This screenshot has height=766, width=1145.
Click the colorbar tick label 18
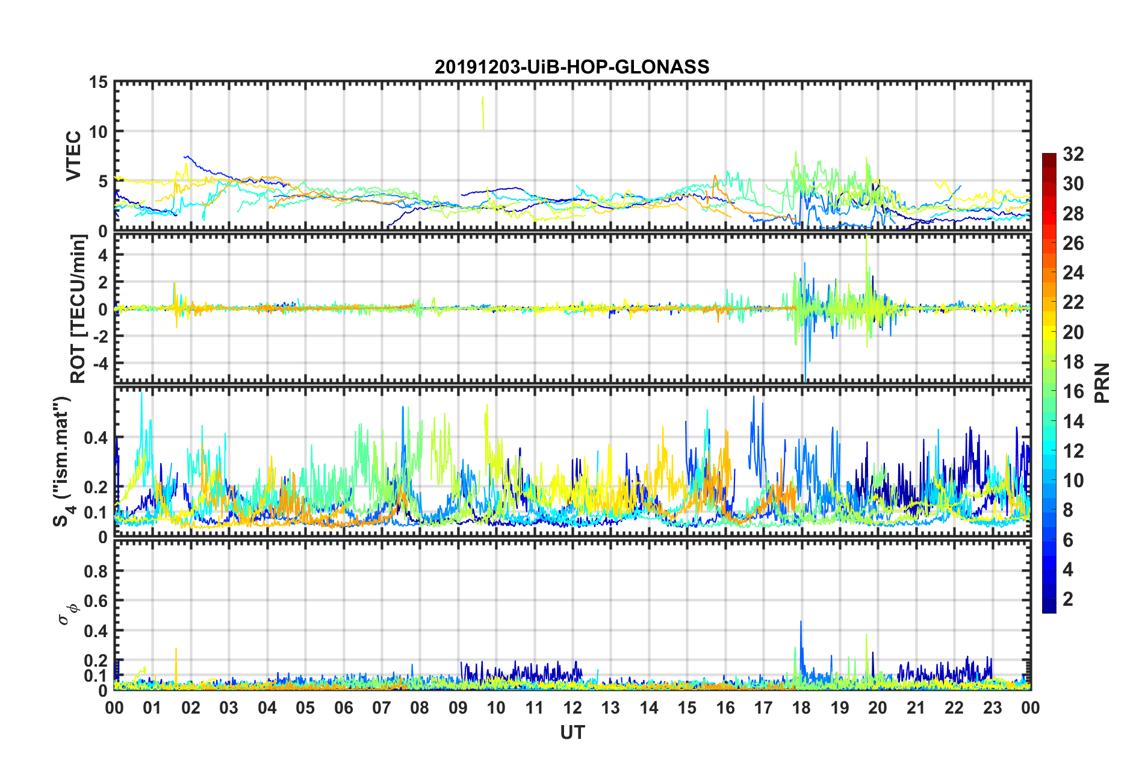point(1073,362)
